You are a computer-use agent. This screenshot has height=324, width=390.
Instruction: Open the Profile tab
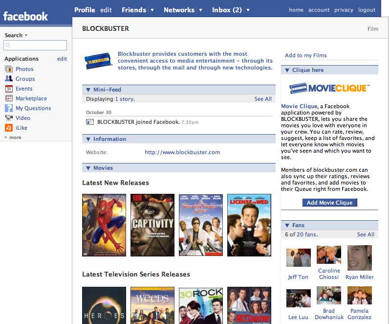tap(85, 10)
